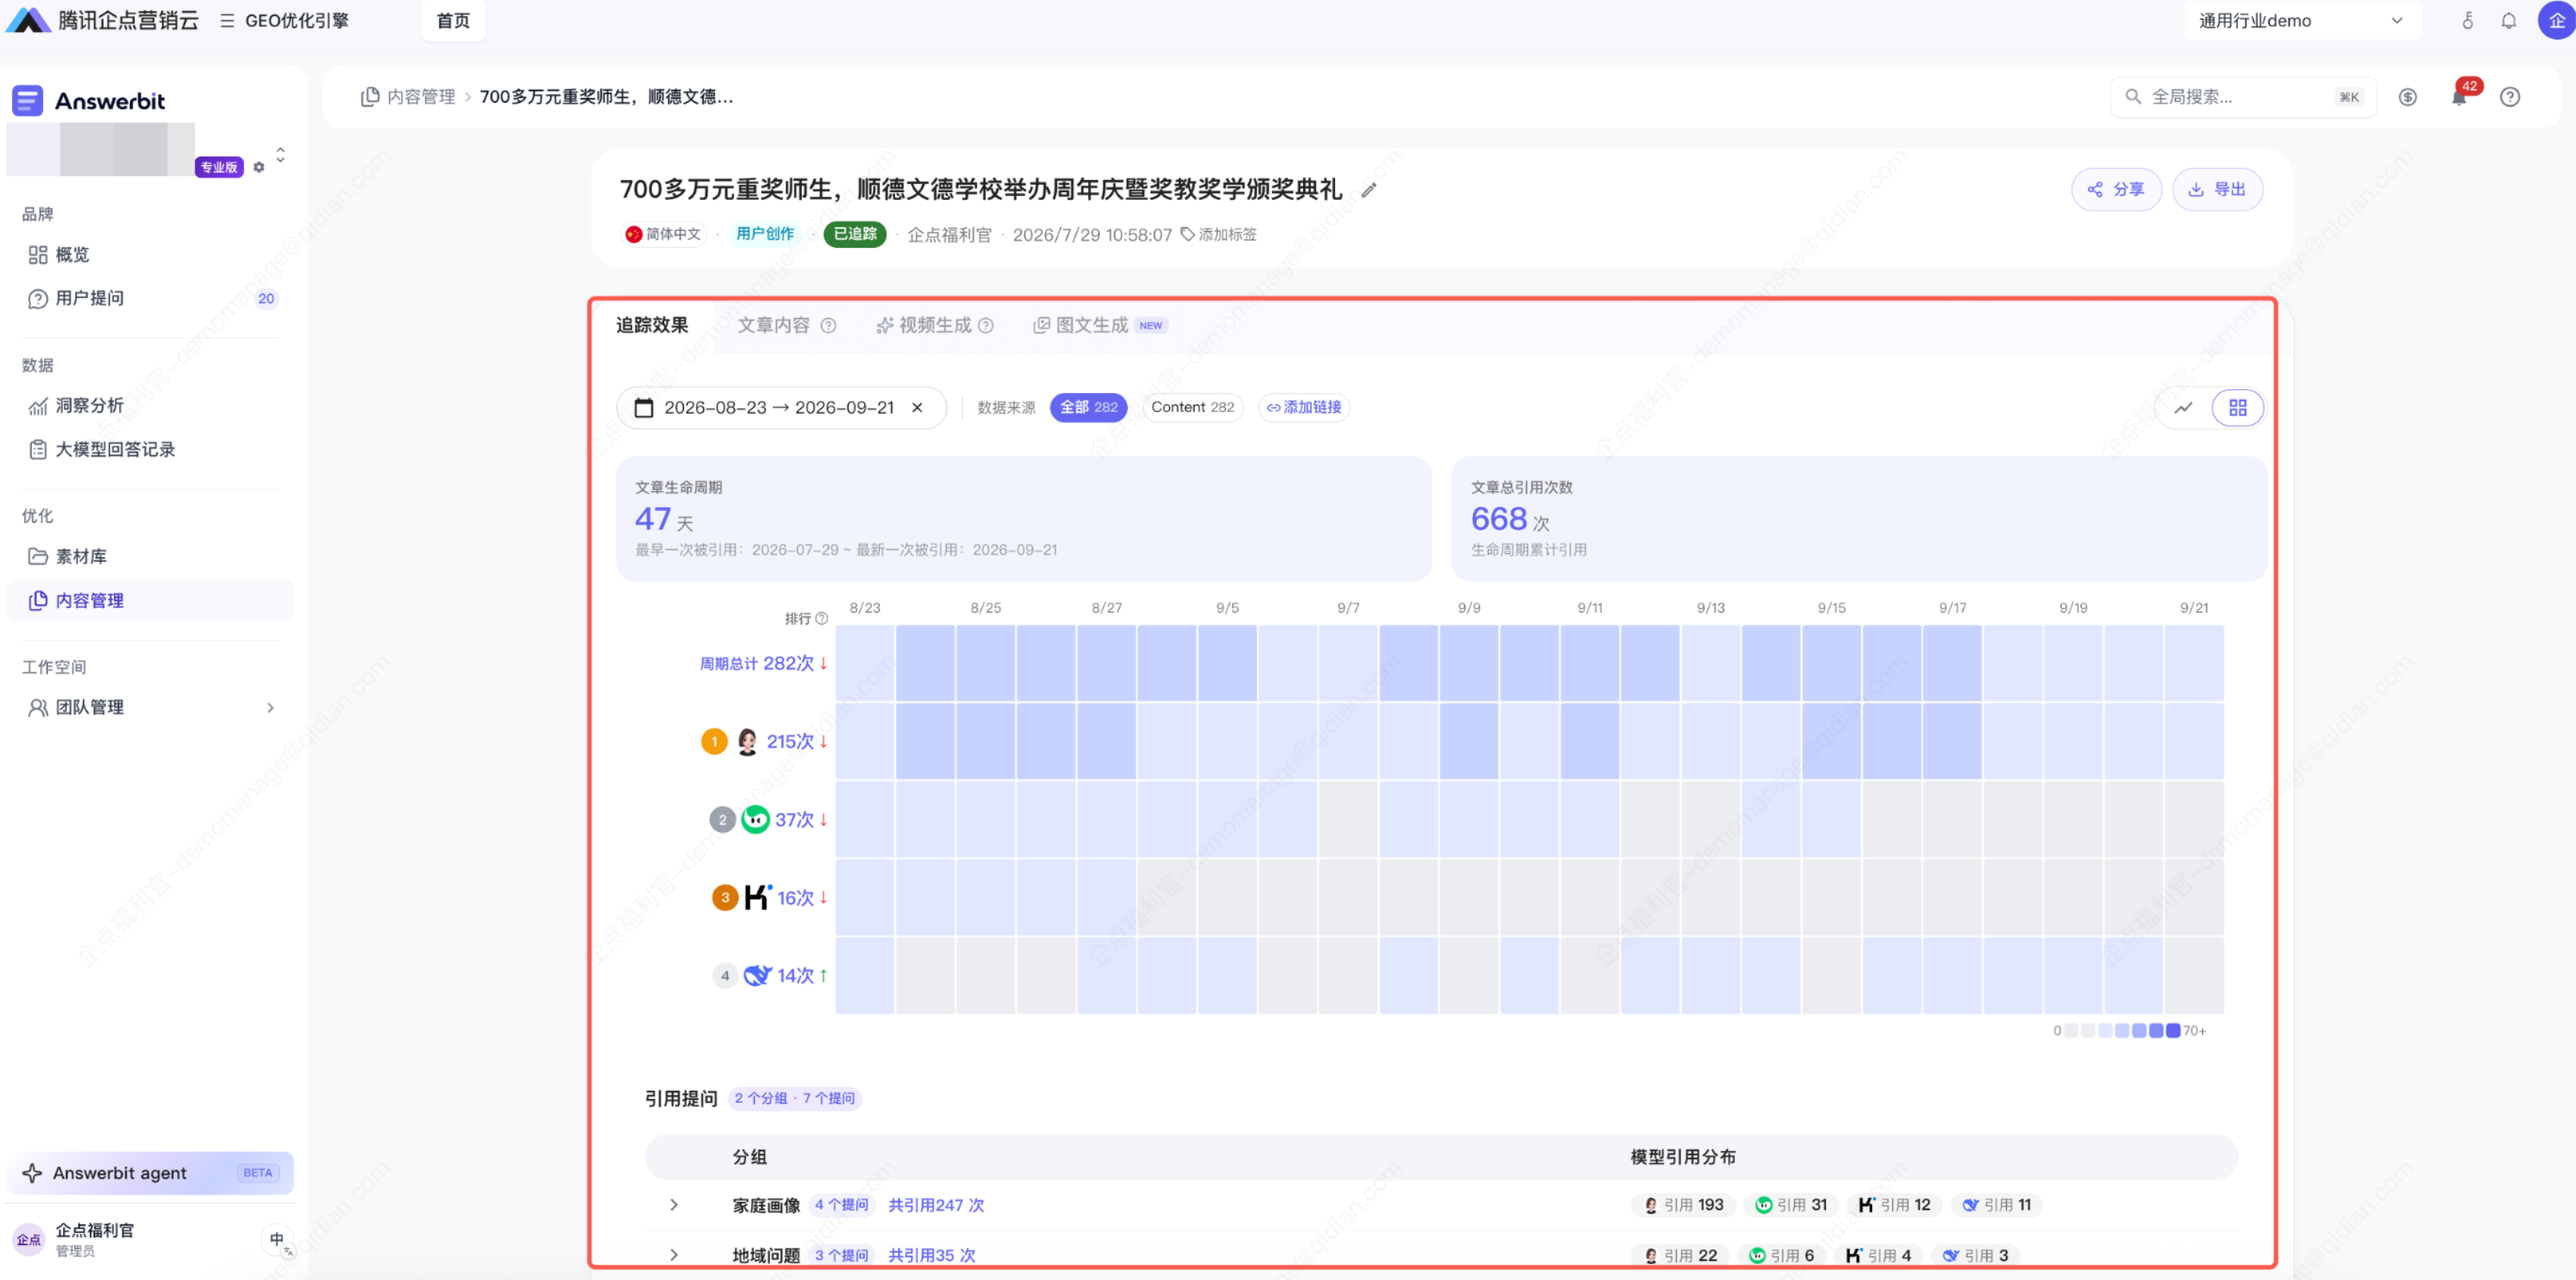This screenshot has width=2576, height=1280.
Task: Expand the 家庭画像 group row
Action: click(x=674, y=1205)
